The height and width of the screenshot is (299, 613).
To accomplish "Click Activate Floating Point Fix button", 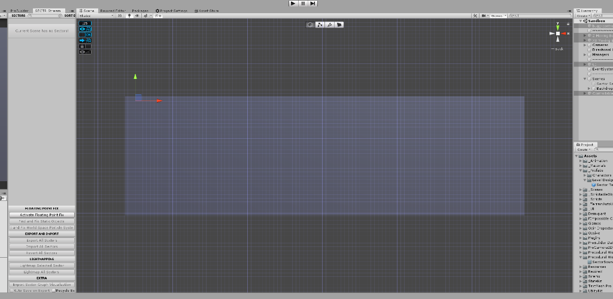I will [42, 215].
